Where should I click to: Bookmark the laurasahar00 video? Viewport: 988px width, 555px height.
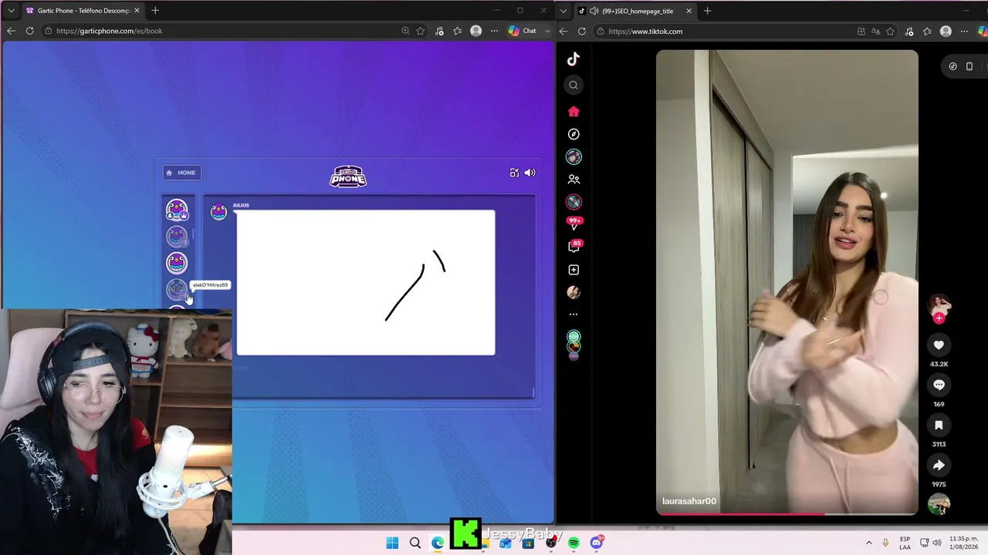coord(939,425)
